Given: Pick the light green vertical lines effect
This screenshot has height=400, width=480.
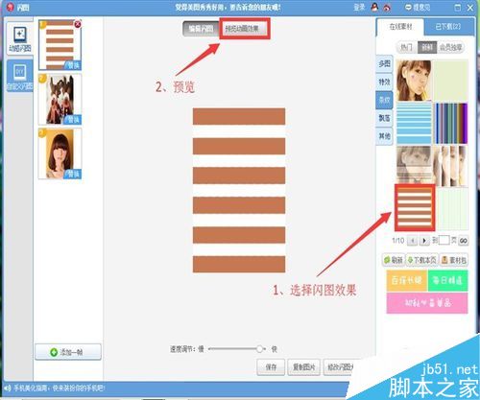Looking at the screenshot, I should click(x=452, y=209).
